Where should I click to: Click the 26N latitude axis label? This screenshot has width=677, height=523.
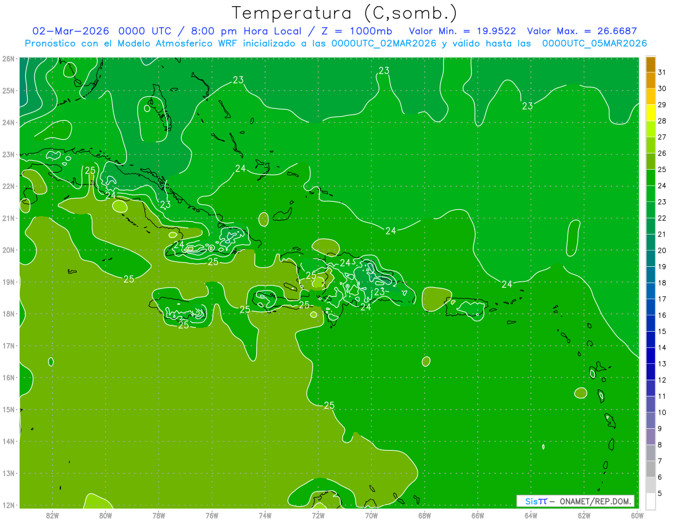point(8,59)
